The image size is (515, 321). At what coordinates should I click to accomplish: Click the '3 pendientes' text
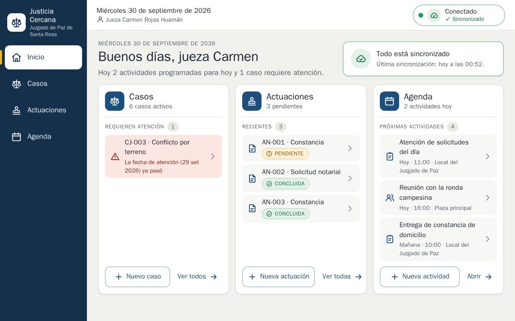pos(284,106)
